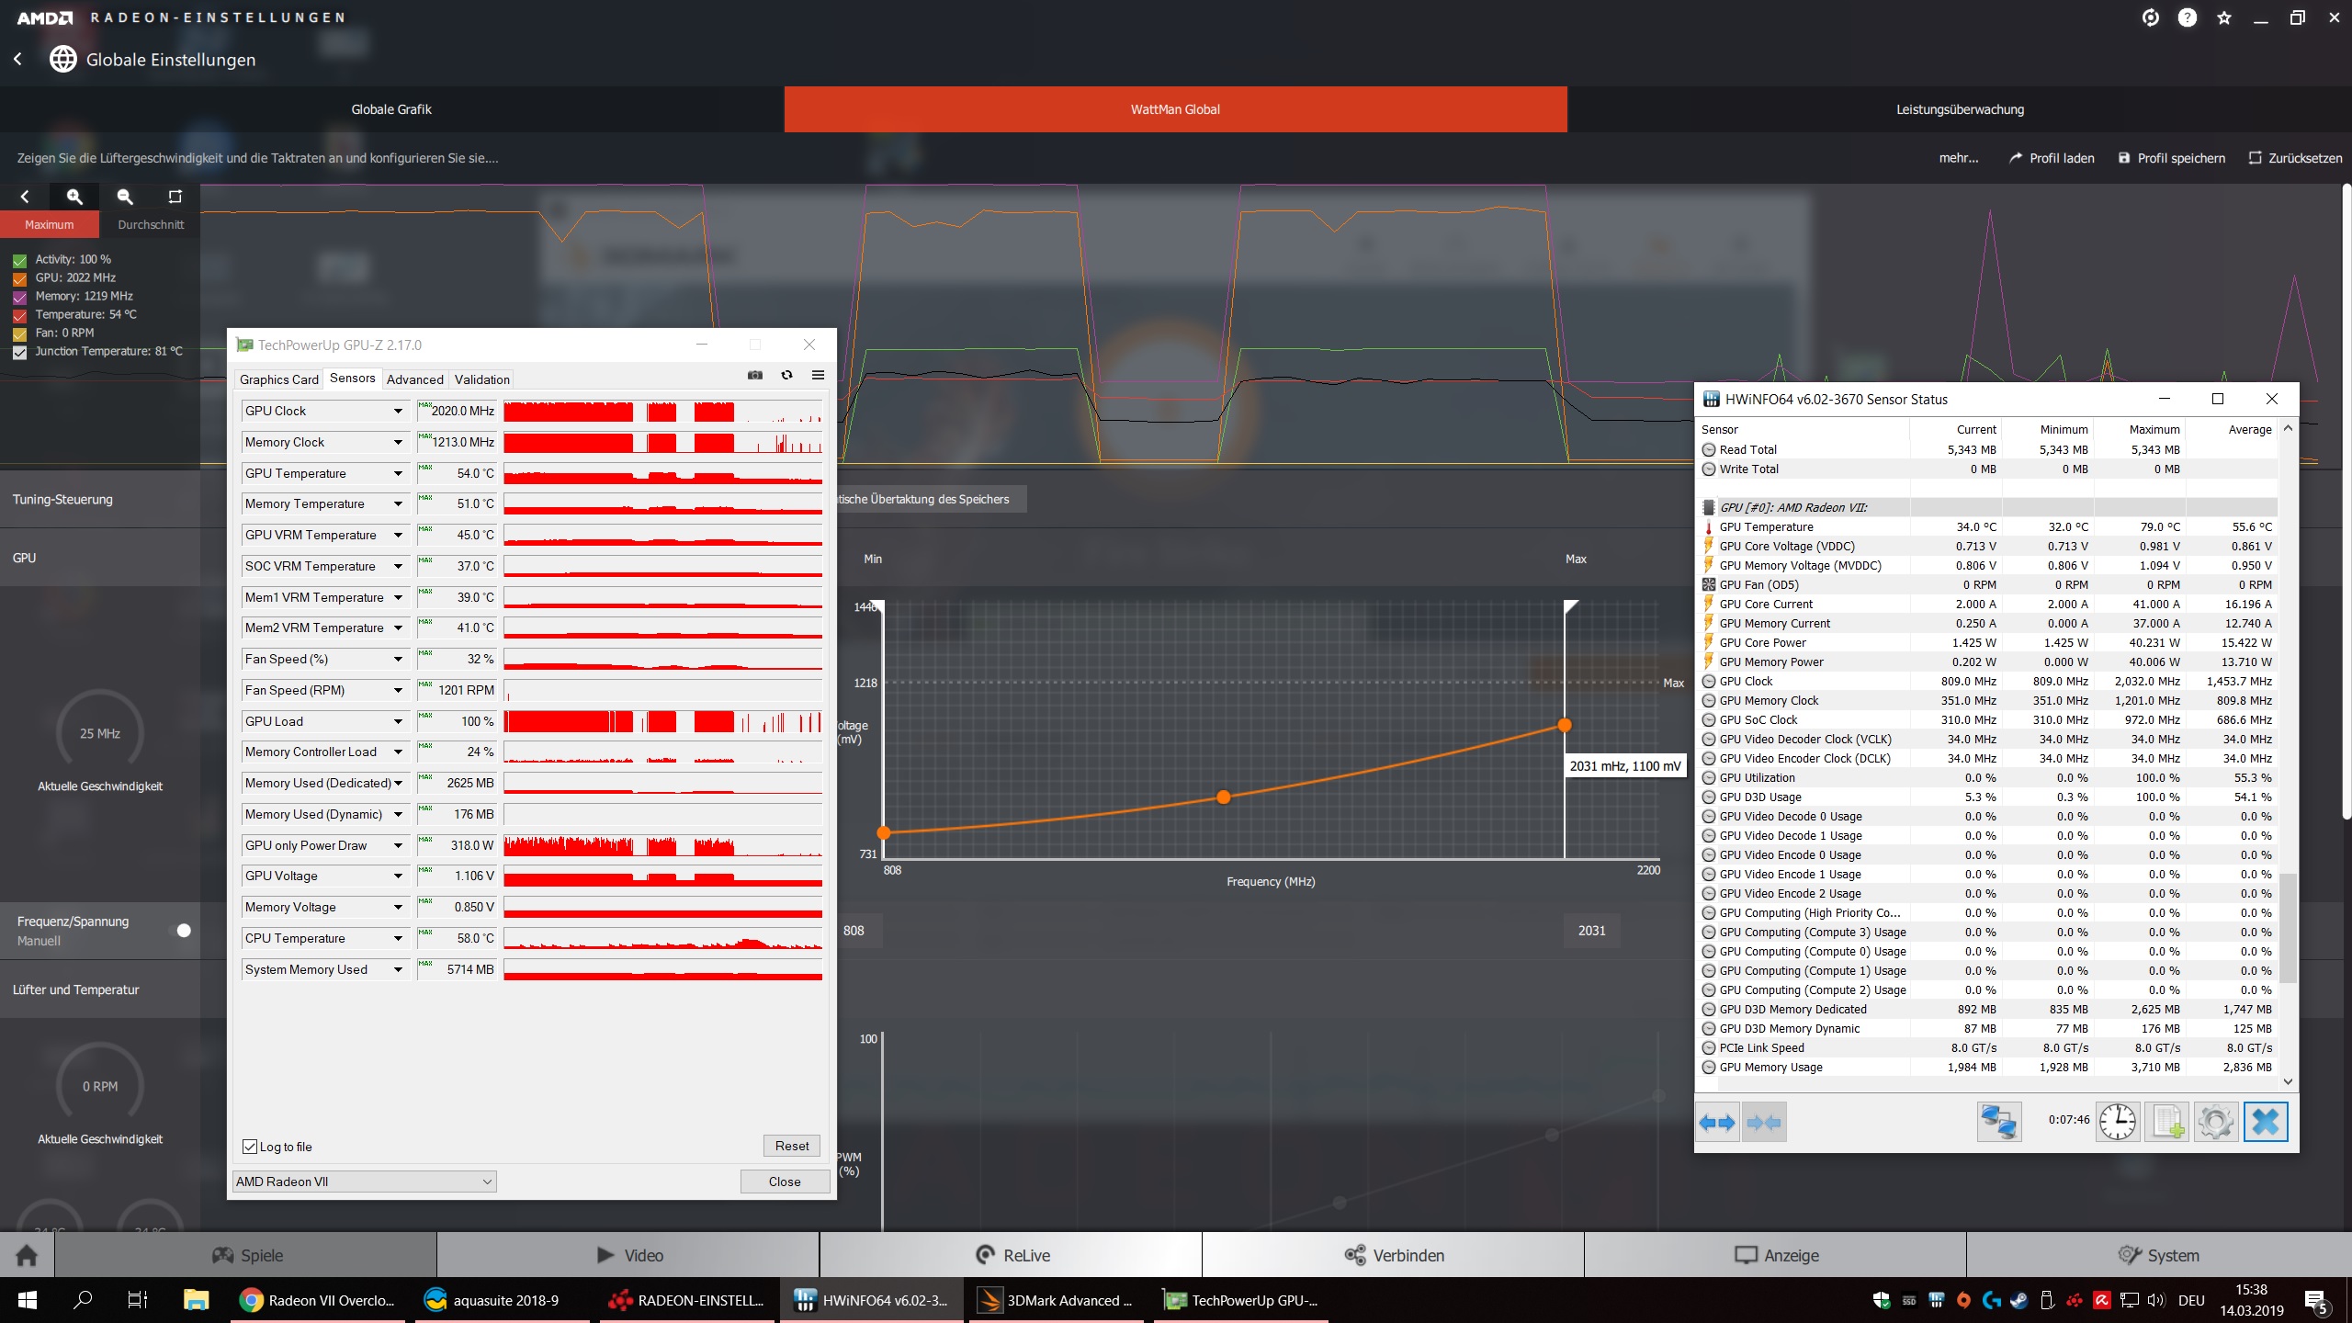Image resolution: width=2352 pixels, height=1323 pixels.
Task: Open the Fan Speed (RPM) sensor dropdown
Action: coord(398,690)
